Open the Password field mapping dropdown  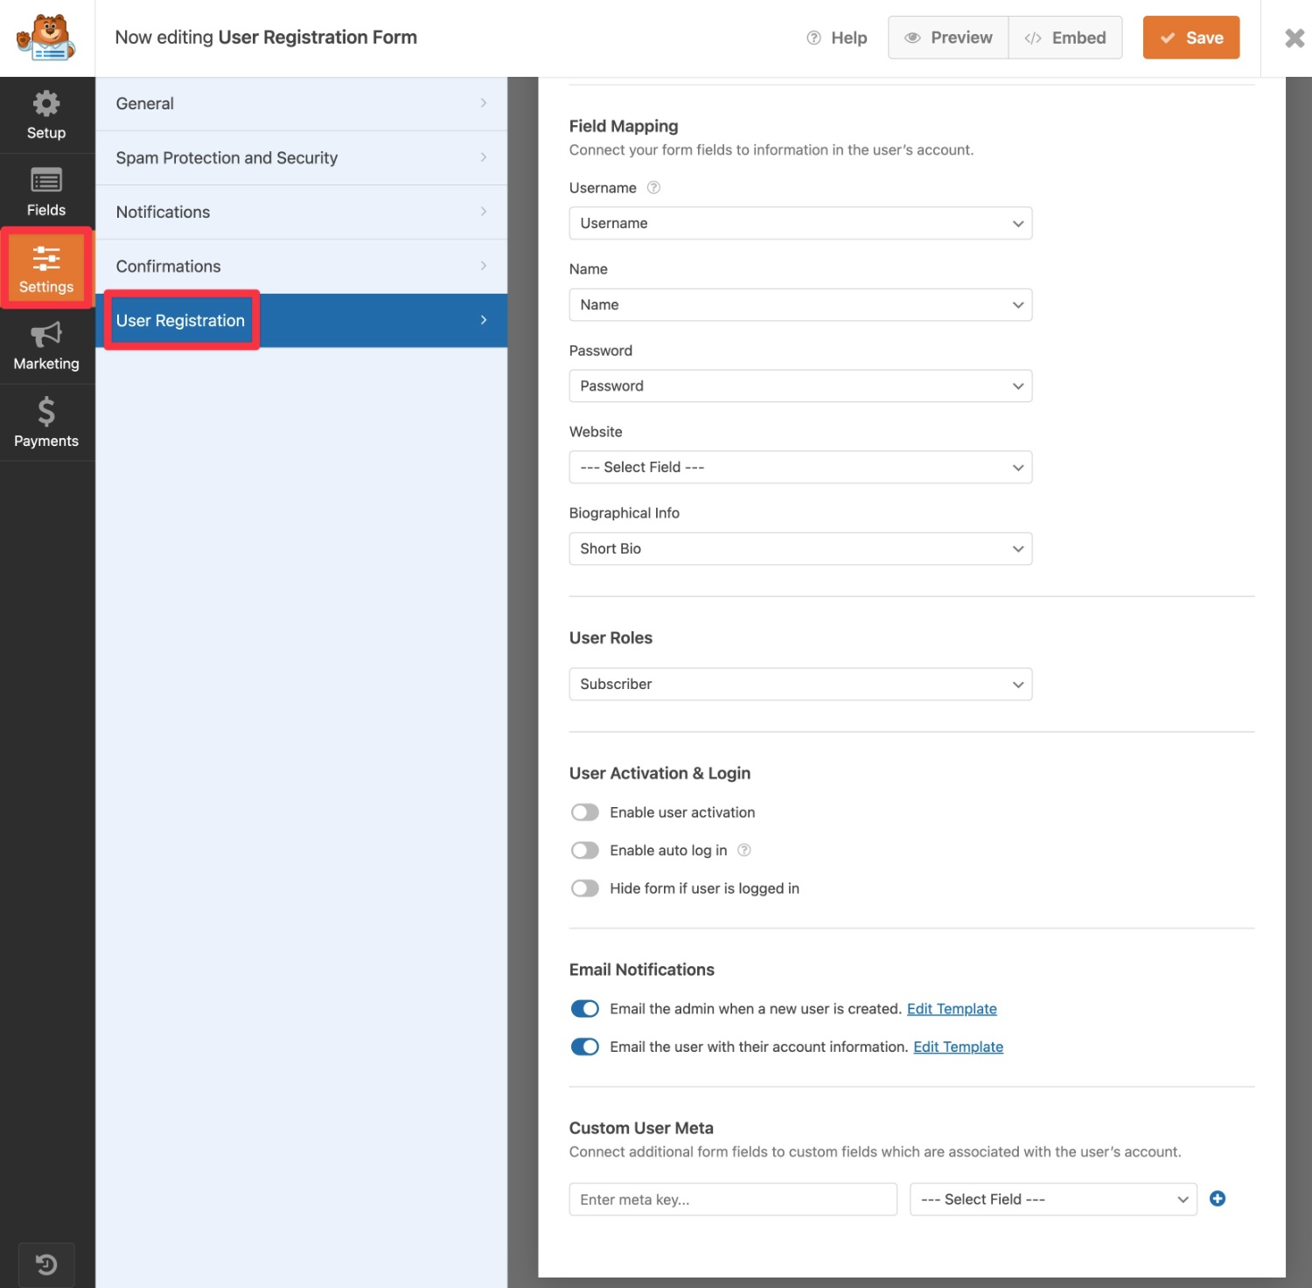pos(800,386)
